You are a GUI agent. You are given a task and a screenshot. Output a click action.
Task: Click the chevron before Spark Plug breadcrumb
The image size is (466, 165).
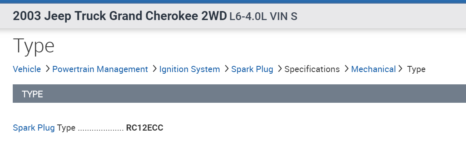(227, 69)
